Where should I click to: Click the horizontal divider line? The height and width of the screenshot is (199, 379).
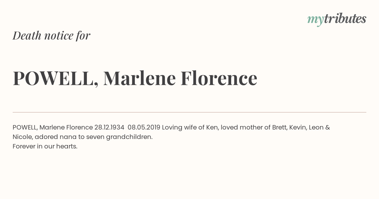tap(189, 112)
